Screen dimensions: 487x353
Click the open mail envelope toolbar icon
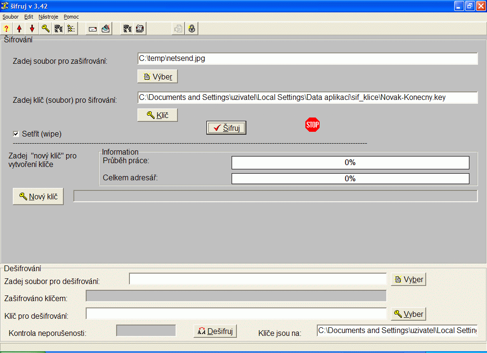106,29
